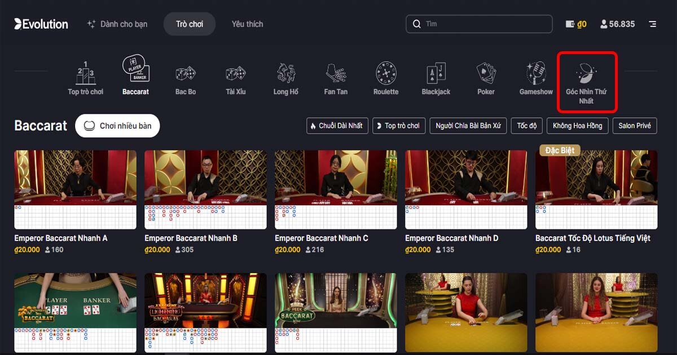677x355 pixels.
Task: Expand the Top trò chơi filter option
Action: pyautogui.click(x=399, y=126)
